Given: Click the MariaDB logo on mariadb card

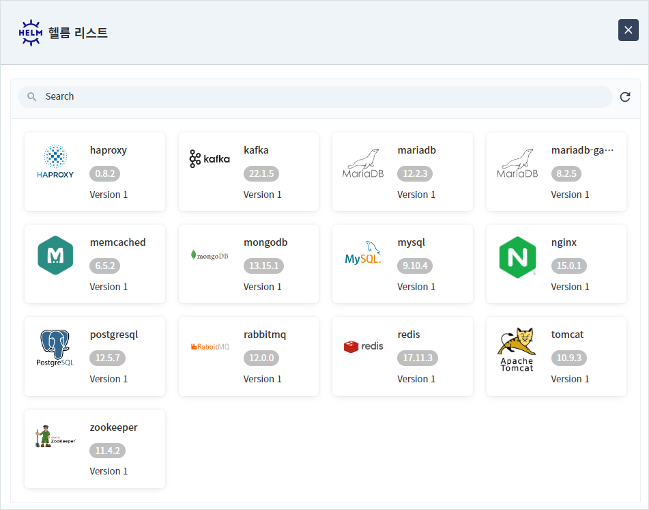Looking at the screenshot, I should coord(363,164).
